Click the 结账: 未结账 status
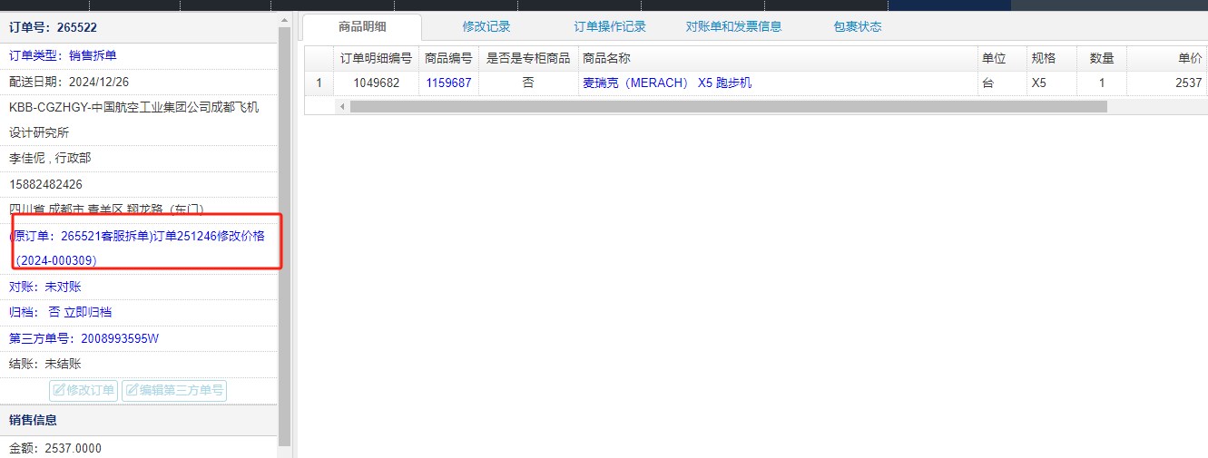Viewport: 1208px width, 458px height. pos(45,364)
